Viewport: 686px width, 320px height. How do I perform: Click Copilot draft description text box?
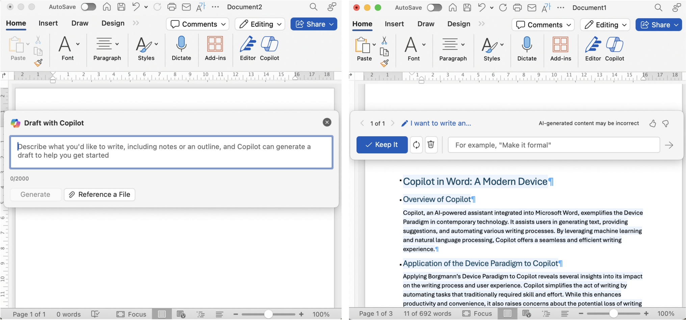point(171,152)
